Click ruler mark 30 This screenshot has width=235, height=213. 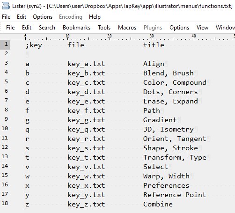[x=152, y=36]
